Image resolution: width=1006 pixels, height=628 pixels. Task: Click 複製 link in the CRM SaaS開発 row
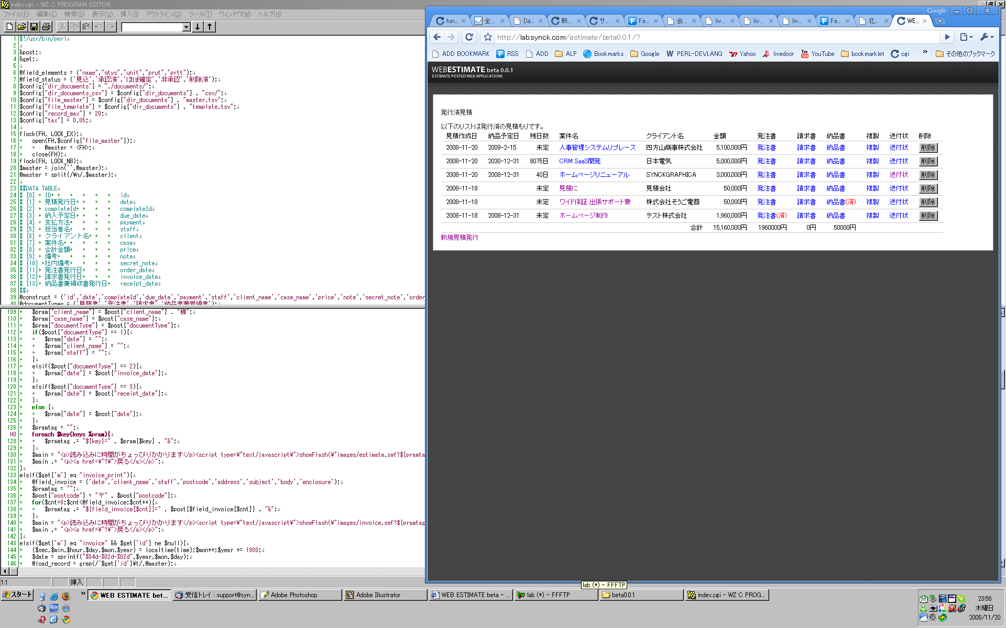[x=872, y=161]
